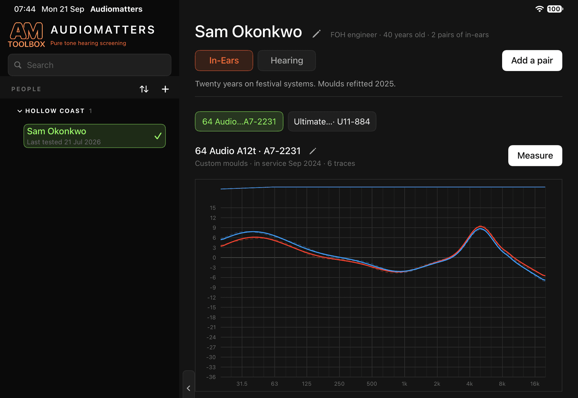Viewport: 578px width, 398px height.
Task: Select the 64 Audio A7-2231 pair tab
Action: pos(239,122)
